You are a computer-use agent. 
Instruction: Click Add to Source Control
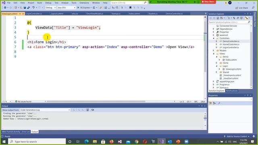click(237, 136)
